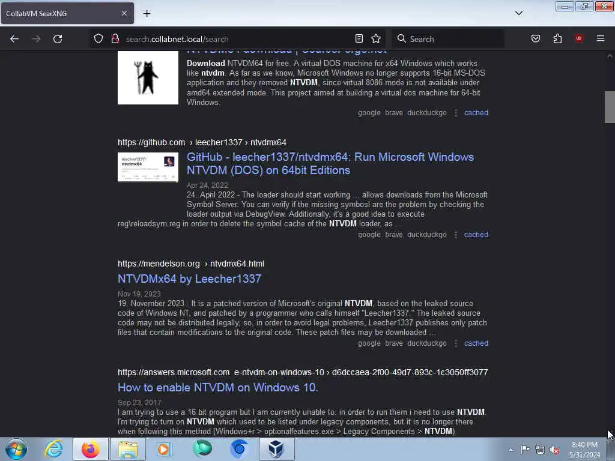Open How to enable NTVDM on Windows 10
The image size is (615, 461).
[218, 387]
